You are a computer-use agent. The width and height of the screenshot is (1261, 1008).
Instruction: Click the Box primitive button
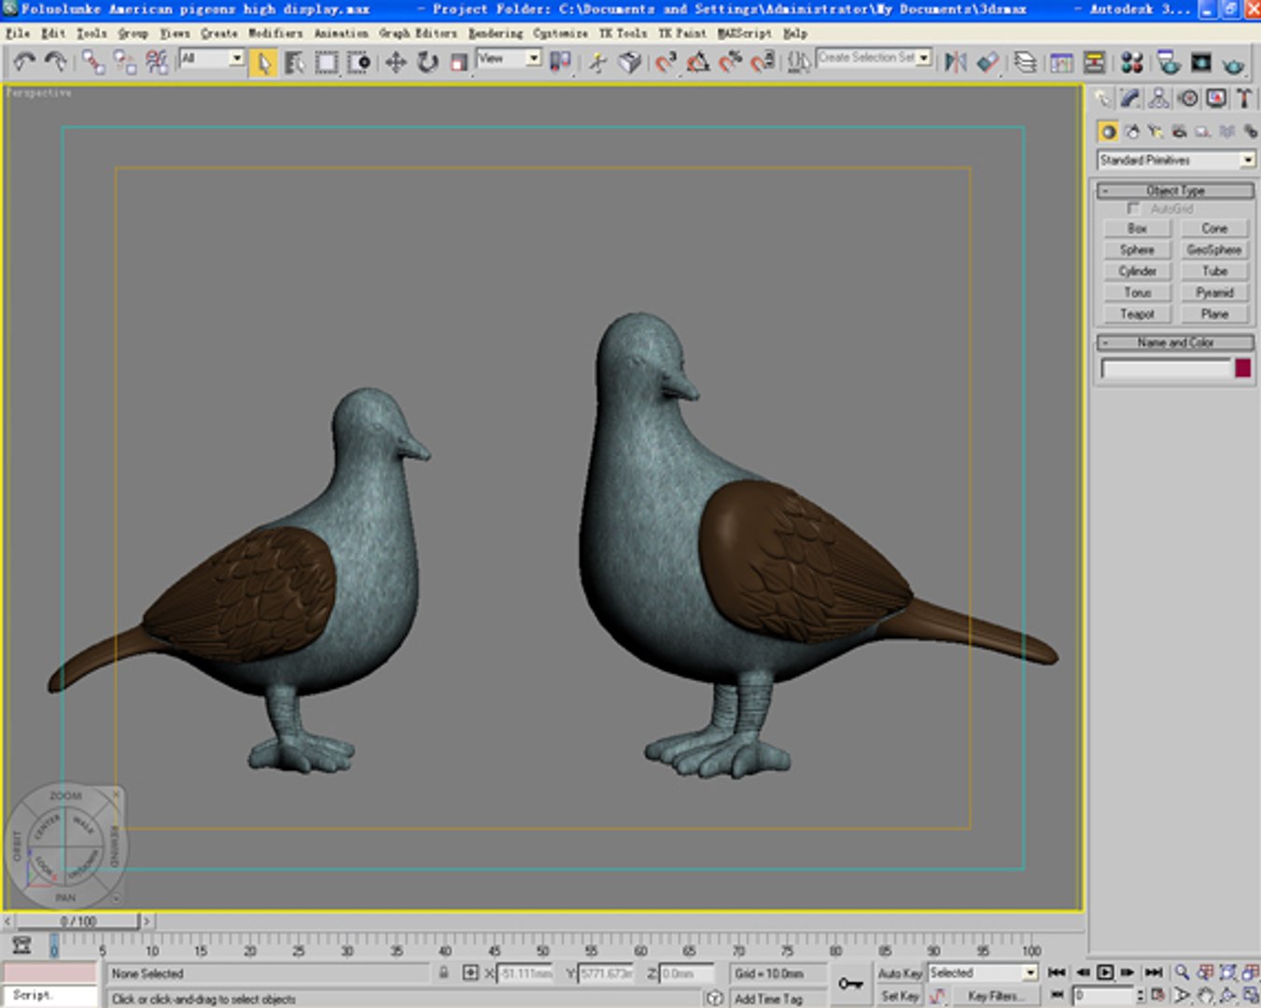[1137, 229]
